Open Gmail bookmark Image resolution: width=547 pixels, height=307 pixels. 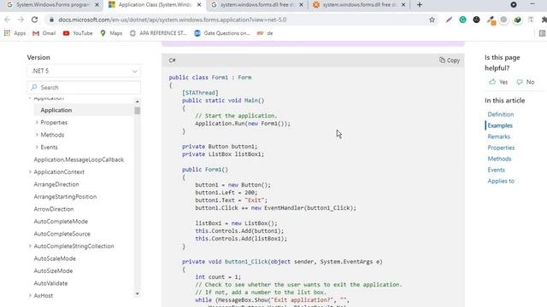[x=44, y=33]
